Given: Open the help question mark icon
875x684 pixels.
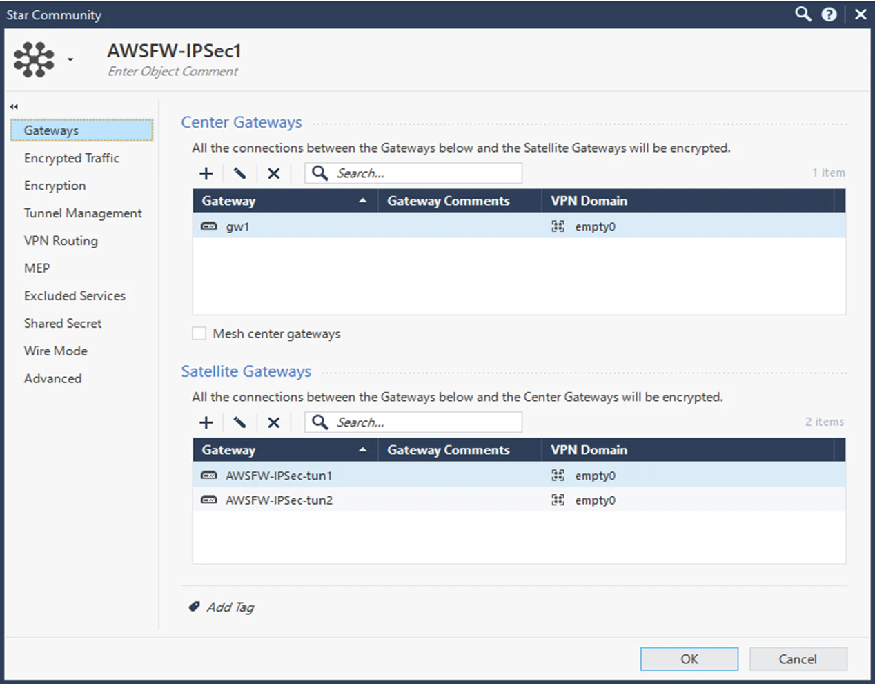Looking at the screenshot, I should coord(829,14).
